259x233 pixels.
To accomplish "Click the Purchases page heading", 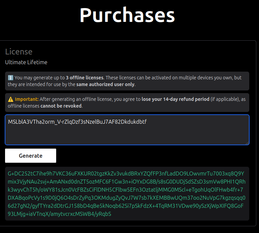I will [x=127, y=15].
